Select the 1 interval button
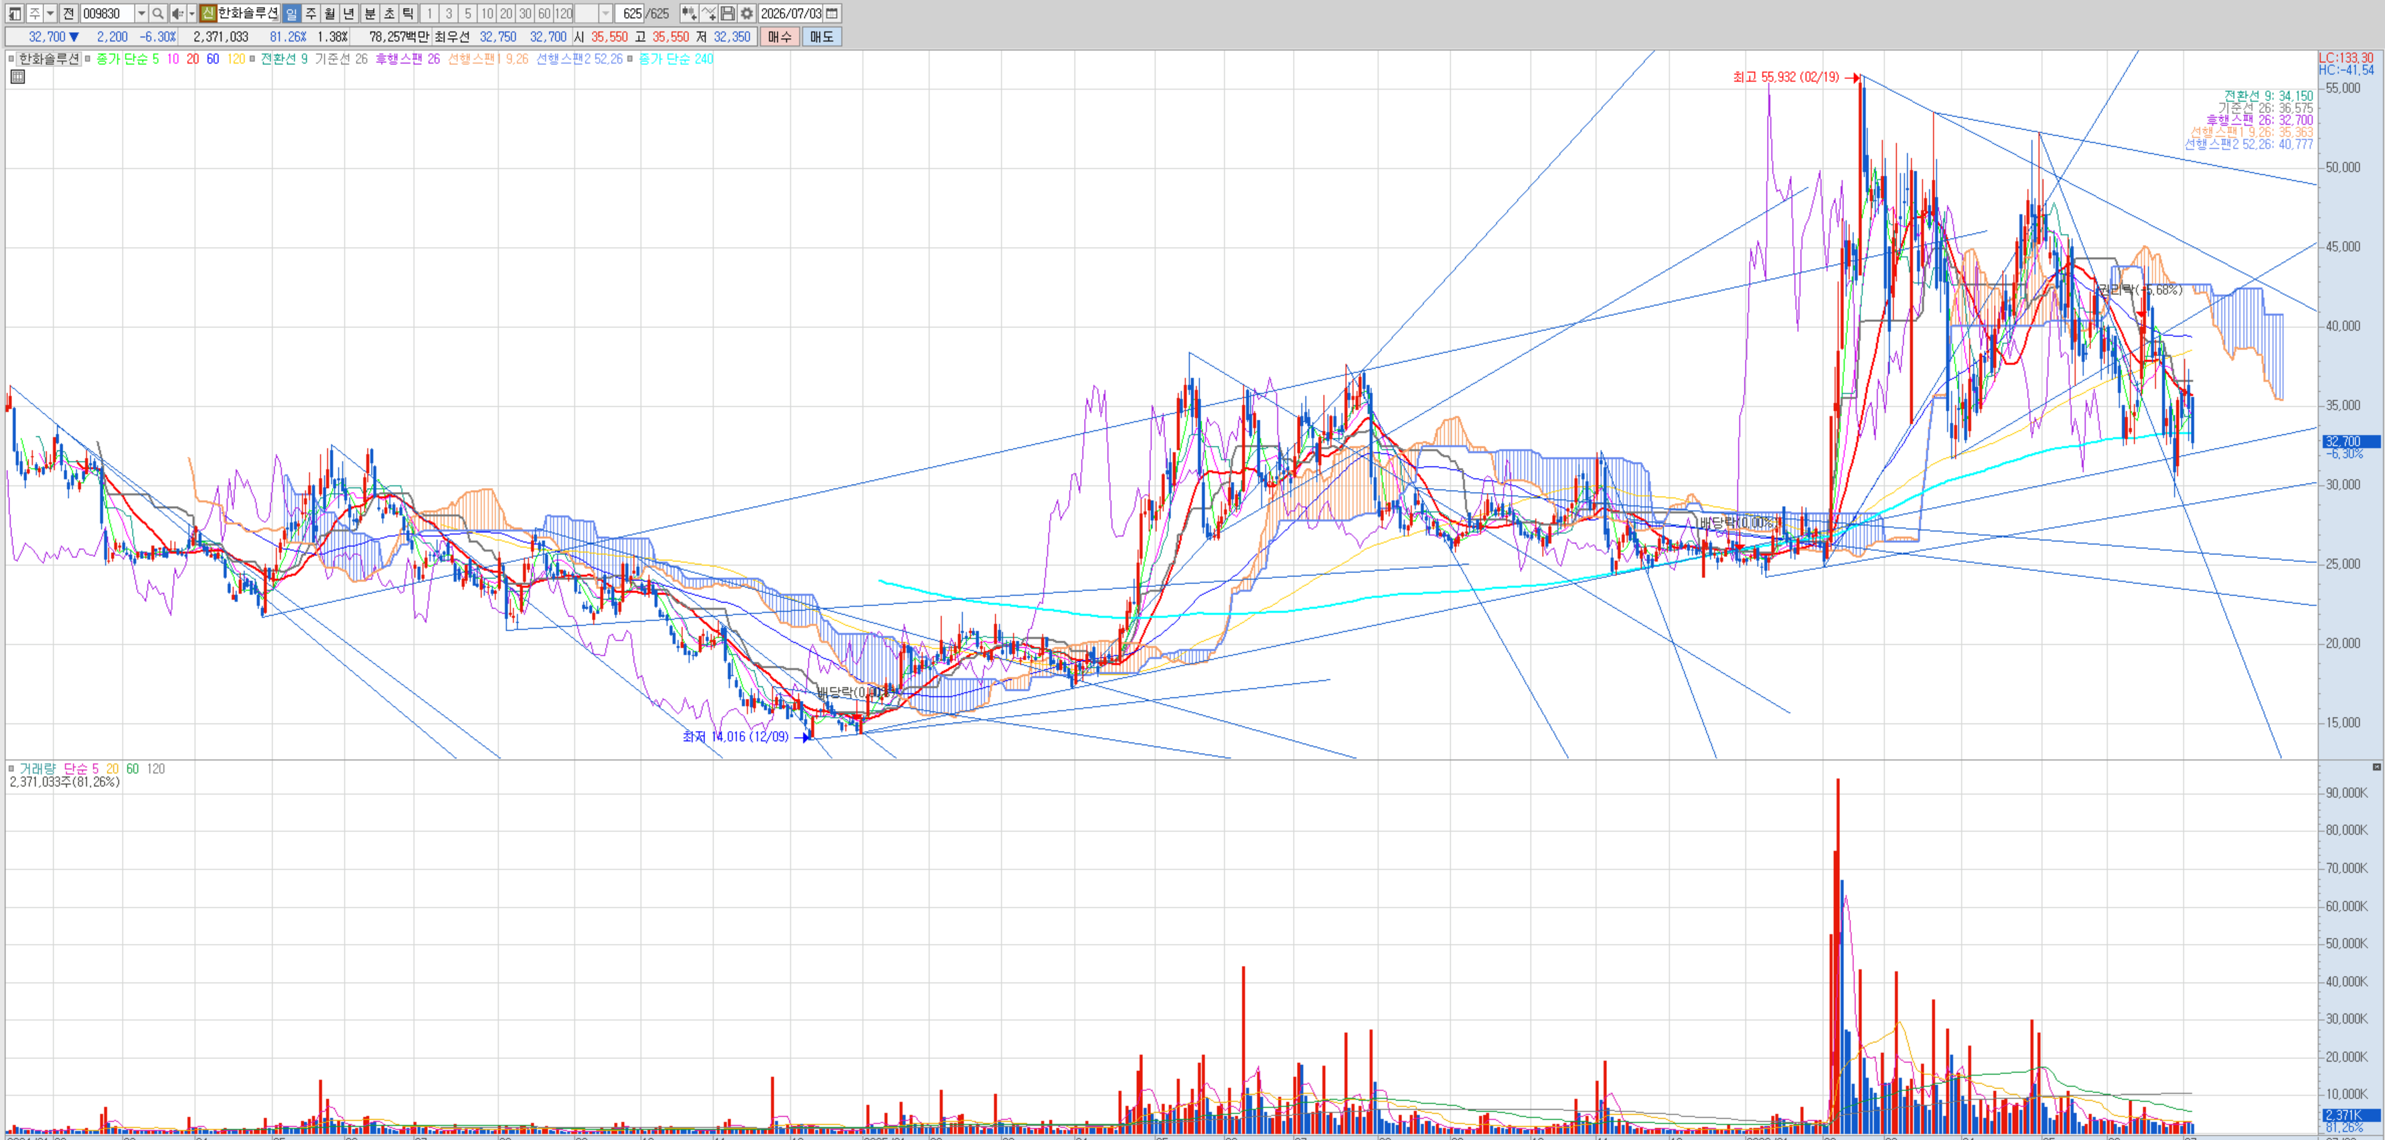This screenshot has height=1140, width=2385. [x=430, y=13]
